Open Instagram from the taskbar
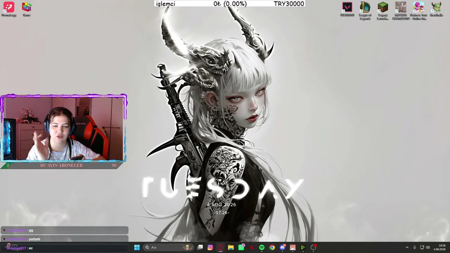Screen dimensions: 450x253 [x=210, y=247]
